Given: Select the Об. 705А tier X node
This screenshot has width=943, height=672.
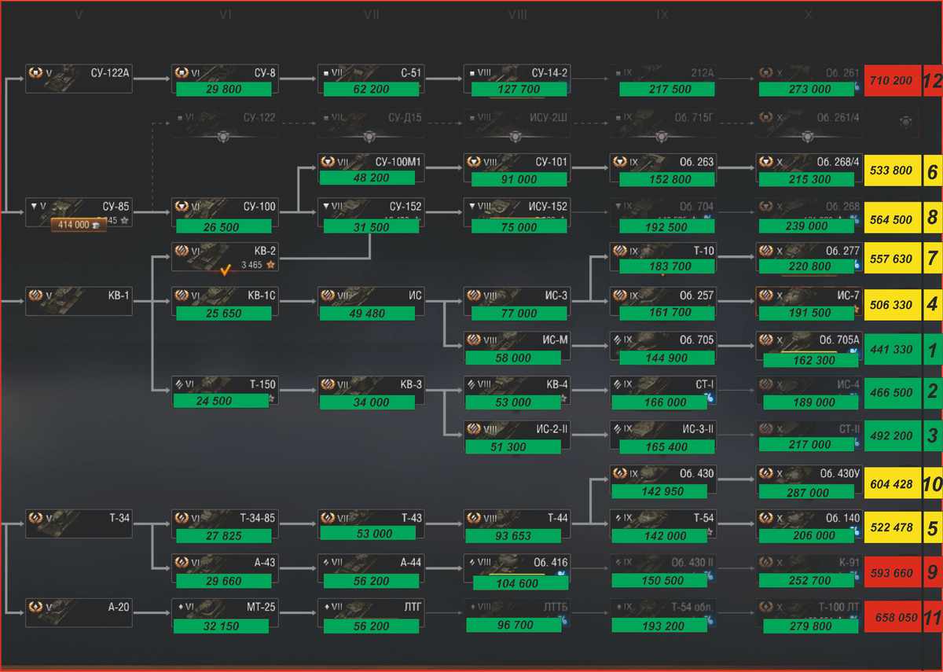Looking at the screenshot, I should pos(809,346).
